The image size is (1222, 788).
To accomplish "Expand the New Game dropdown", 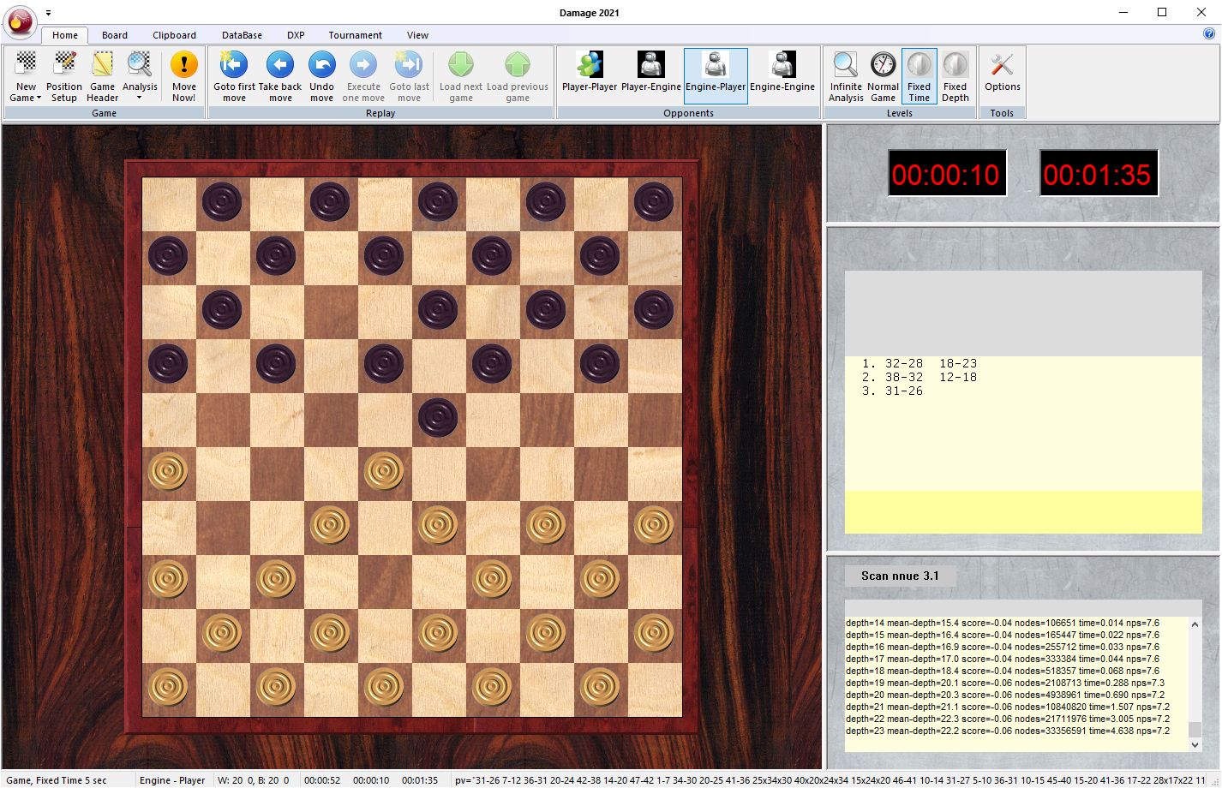I will (x=39, y=98).
